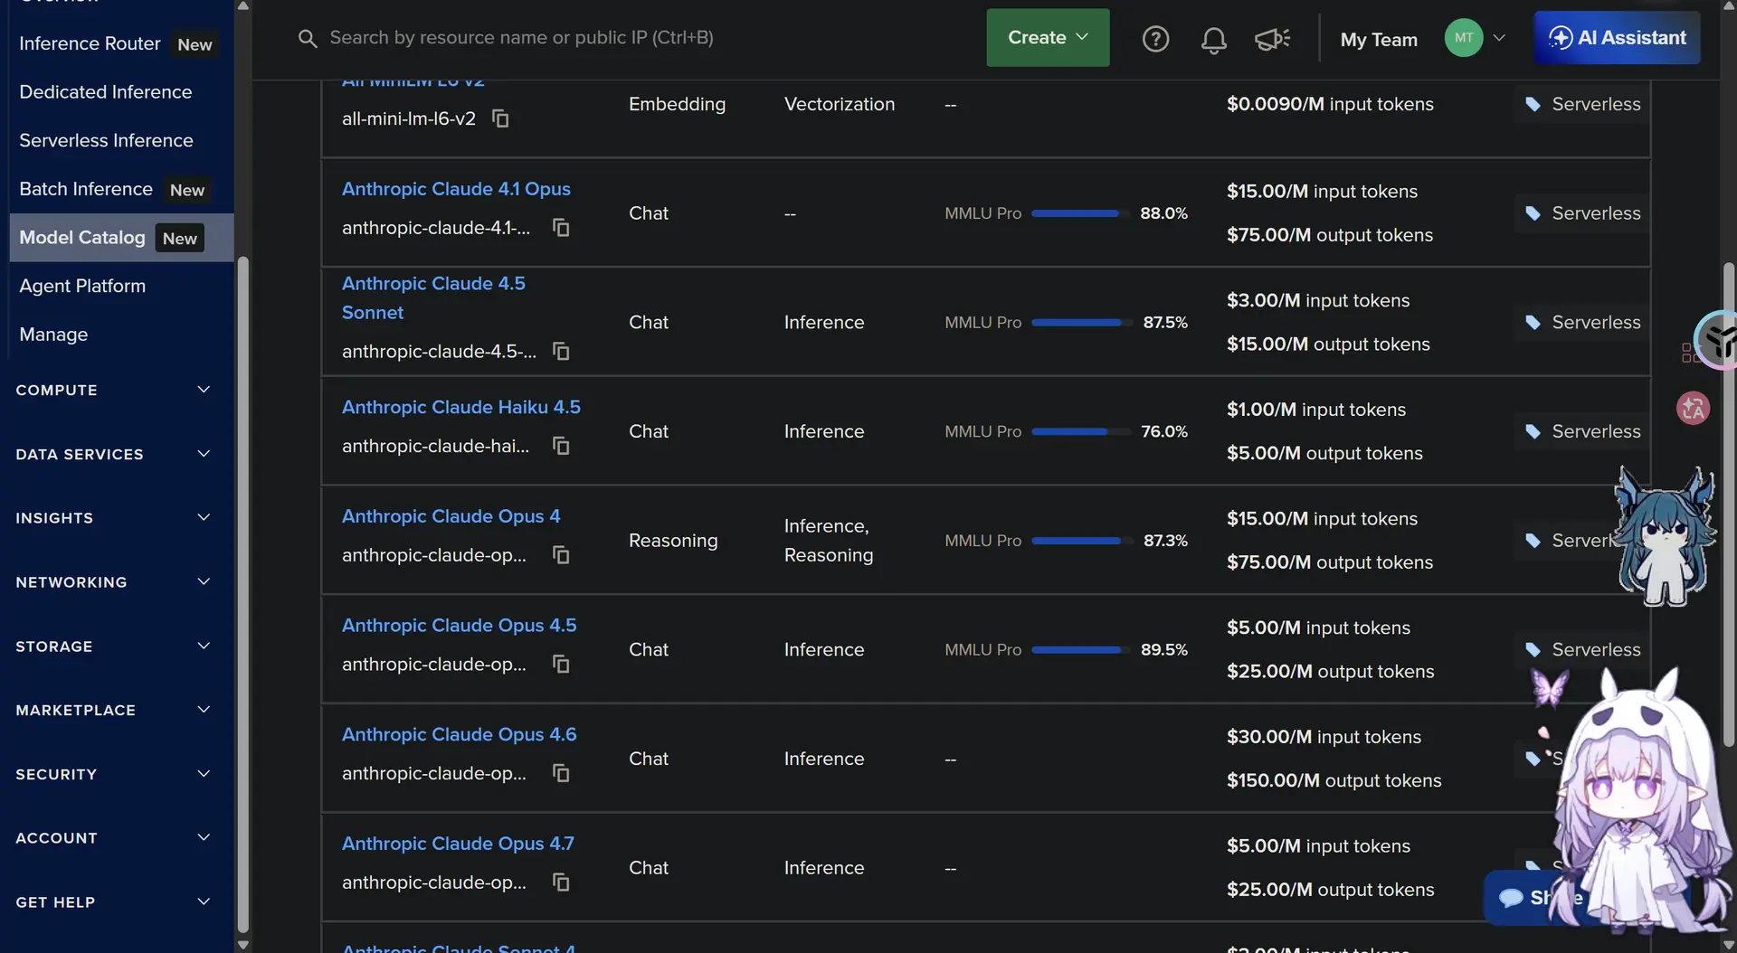Click the search magnifier icon

tap(308, 38)
